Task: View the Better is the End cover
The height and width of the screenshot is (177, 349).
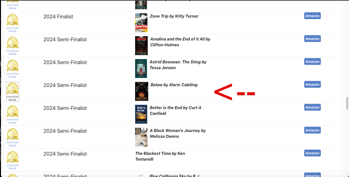Action: 141,114
